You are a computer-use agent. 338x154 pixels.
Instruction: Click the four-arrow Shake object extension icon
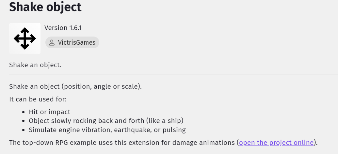[x=25, y=38]
